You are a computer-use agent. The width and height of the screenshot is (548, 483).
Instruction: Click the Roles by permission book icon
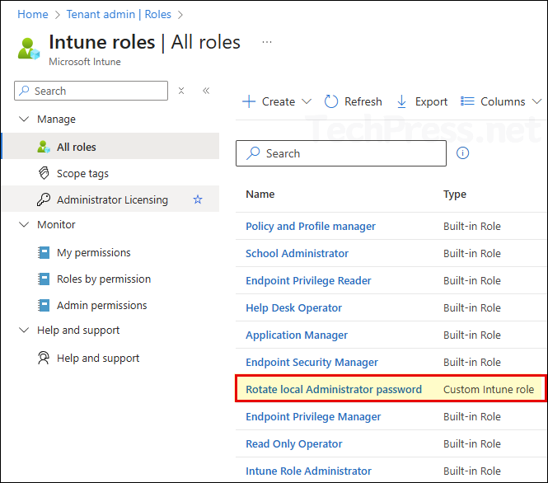click(44, 279)
